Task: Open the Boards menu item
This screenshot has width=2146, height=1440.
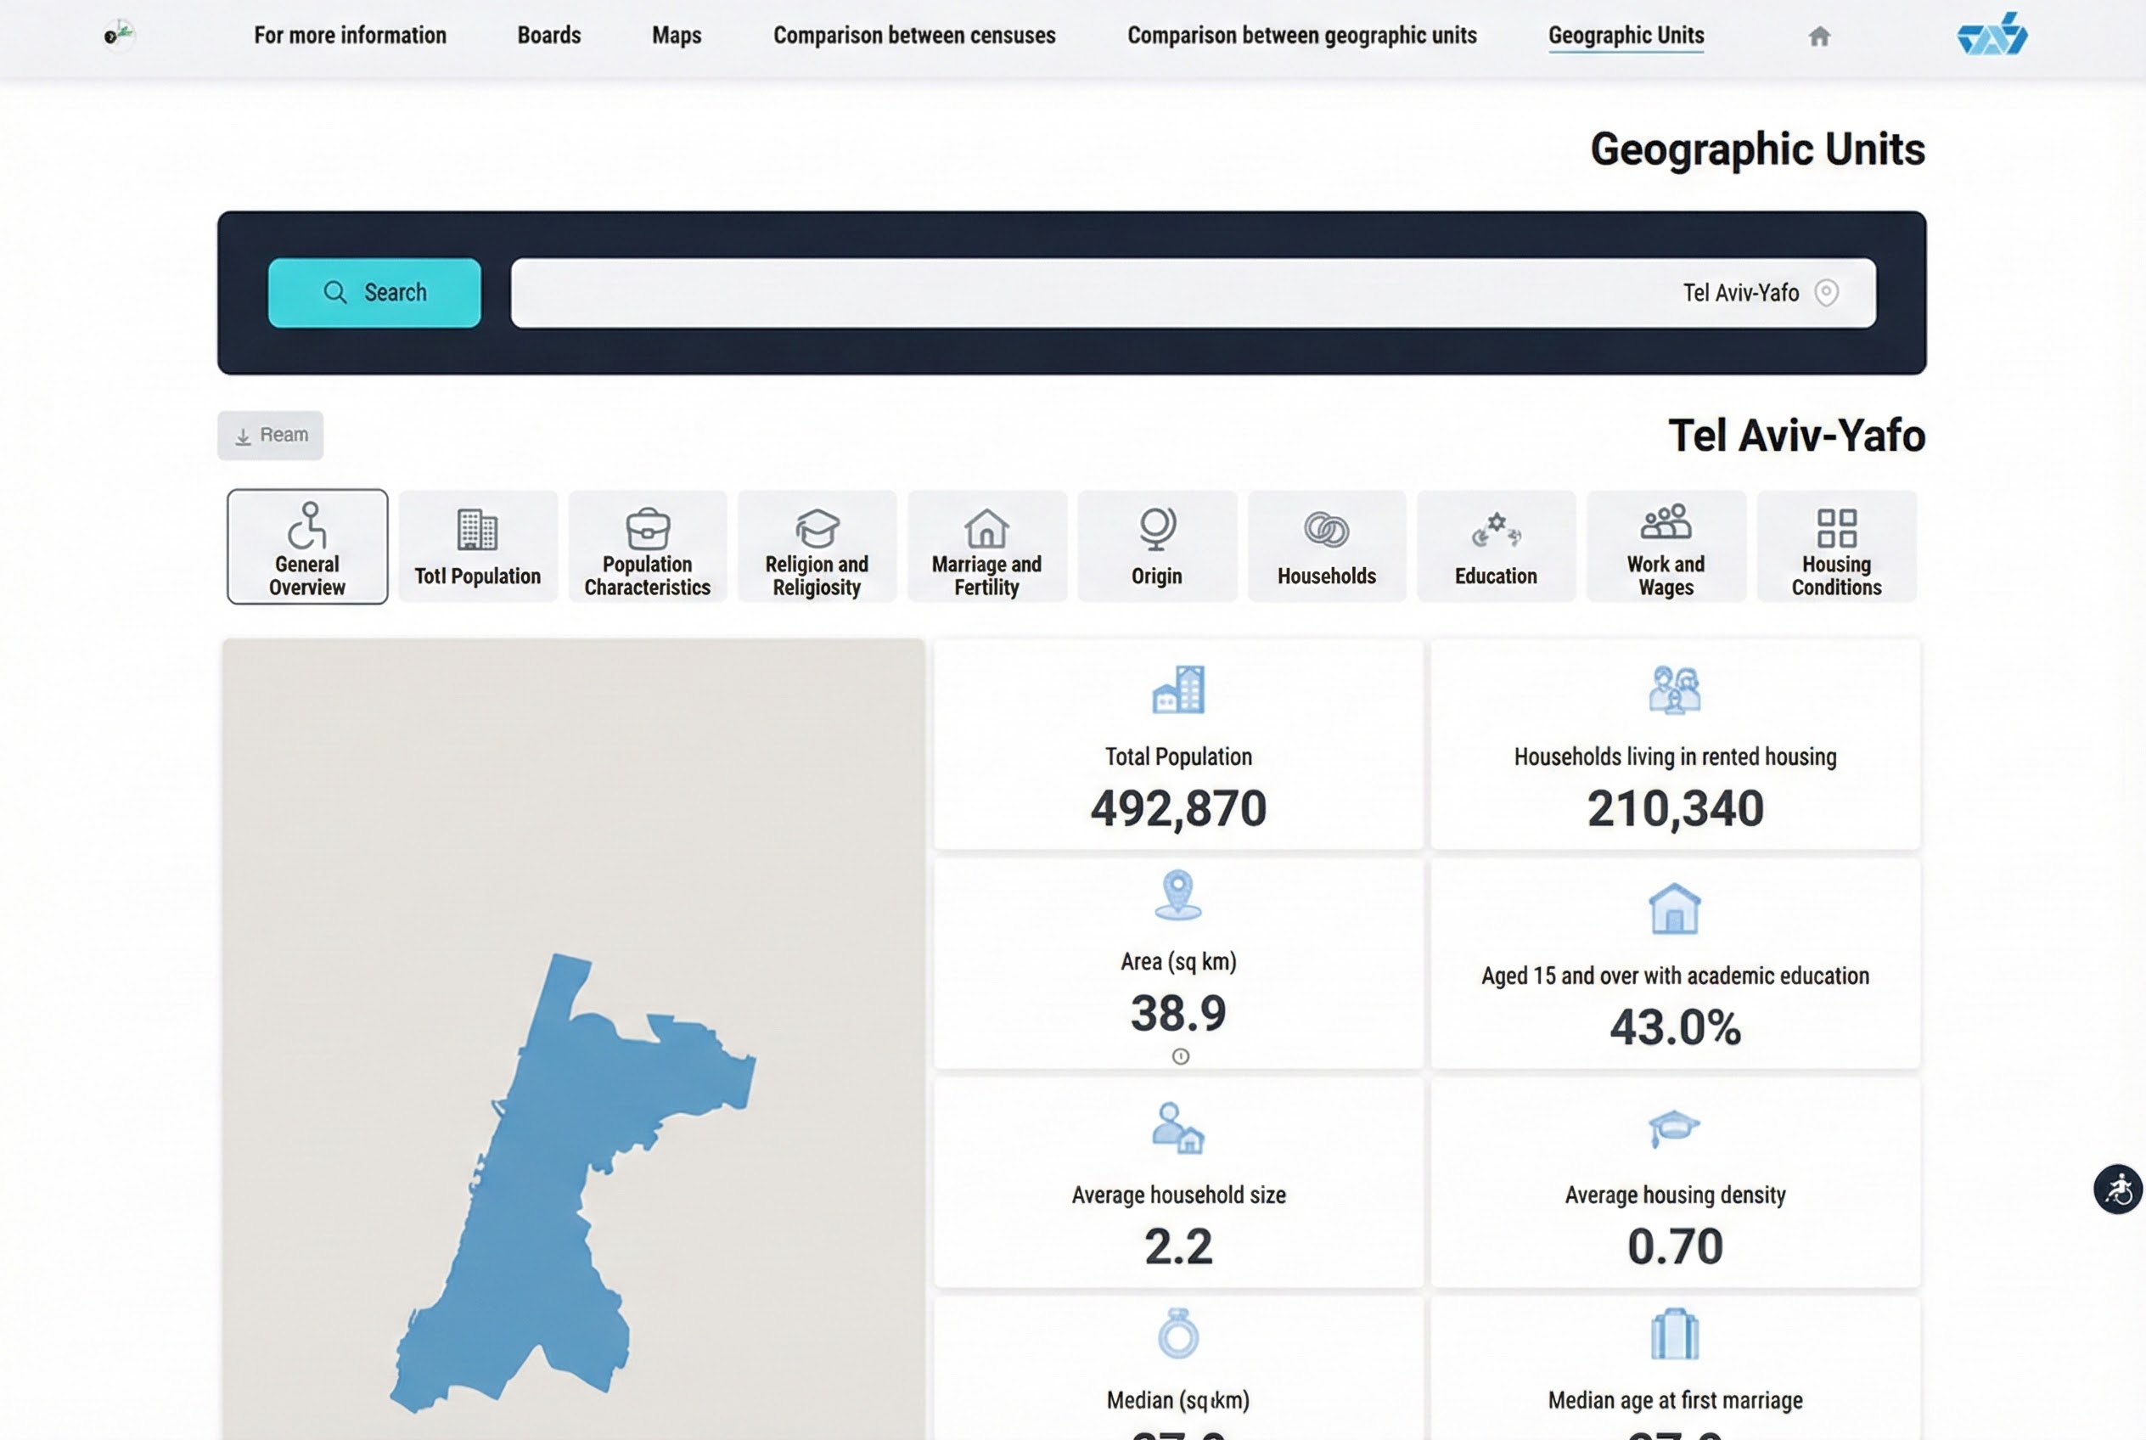Action: point(548,35)
